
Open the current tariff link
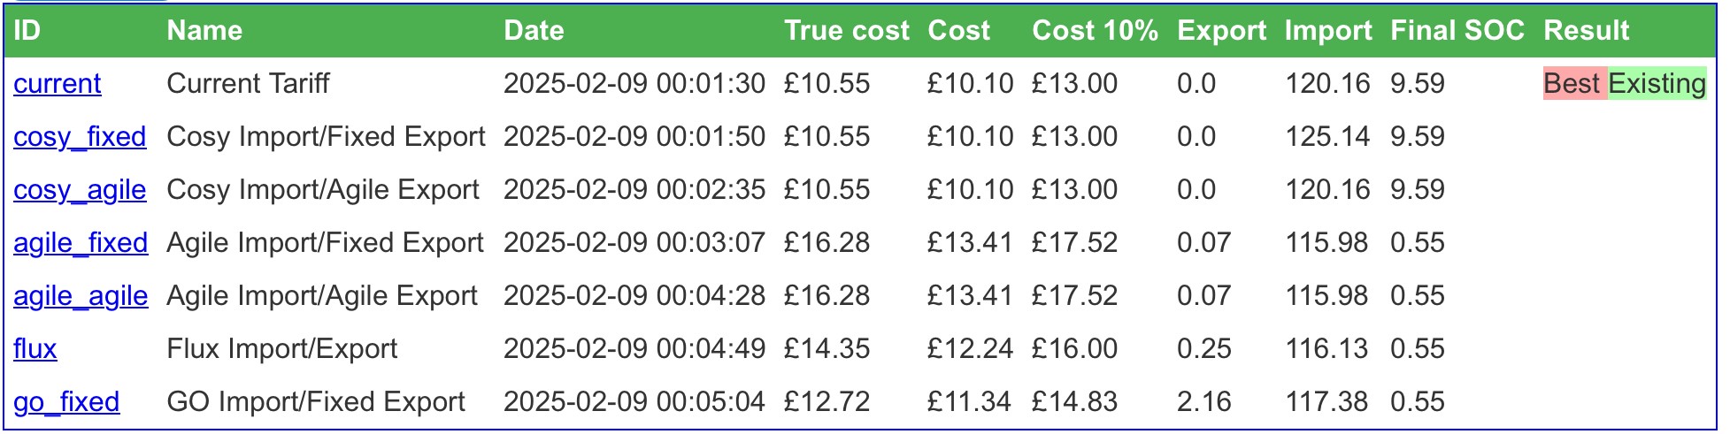58,84
